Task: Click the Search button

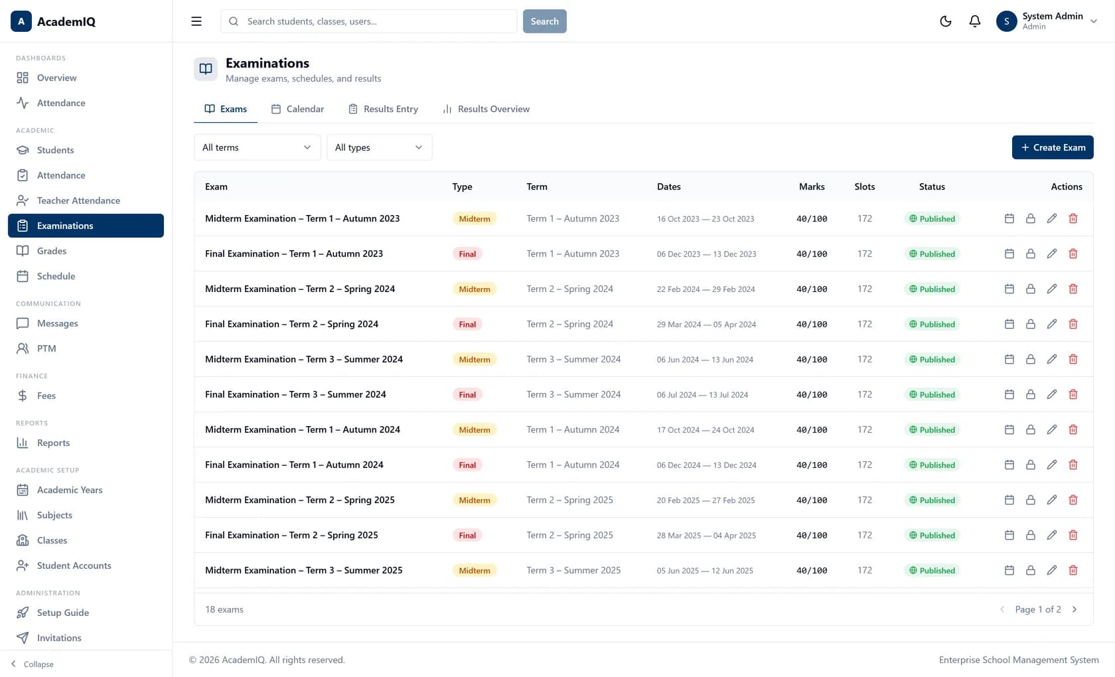Action: coord(545,21)
